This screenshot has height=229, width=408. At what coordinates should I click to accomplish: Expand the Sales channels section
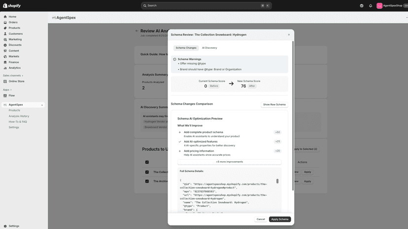pyautogui.click(x=13, y=76)
